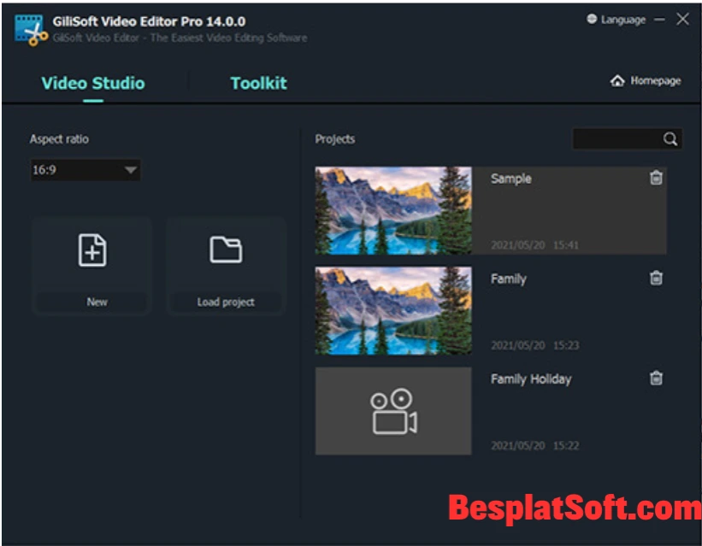Select the Video Studio tab
The image size is (702, 546).
pyautogui.click(x=92, y=84)
